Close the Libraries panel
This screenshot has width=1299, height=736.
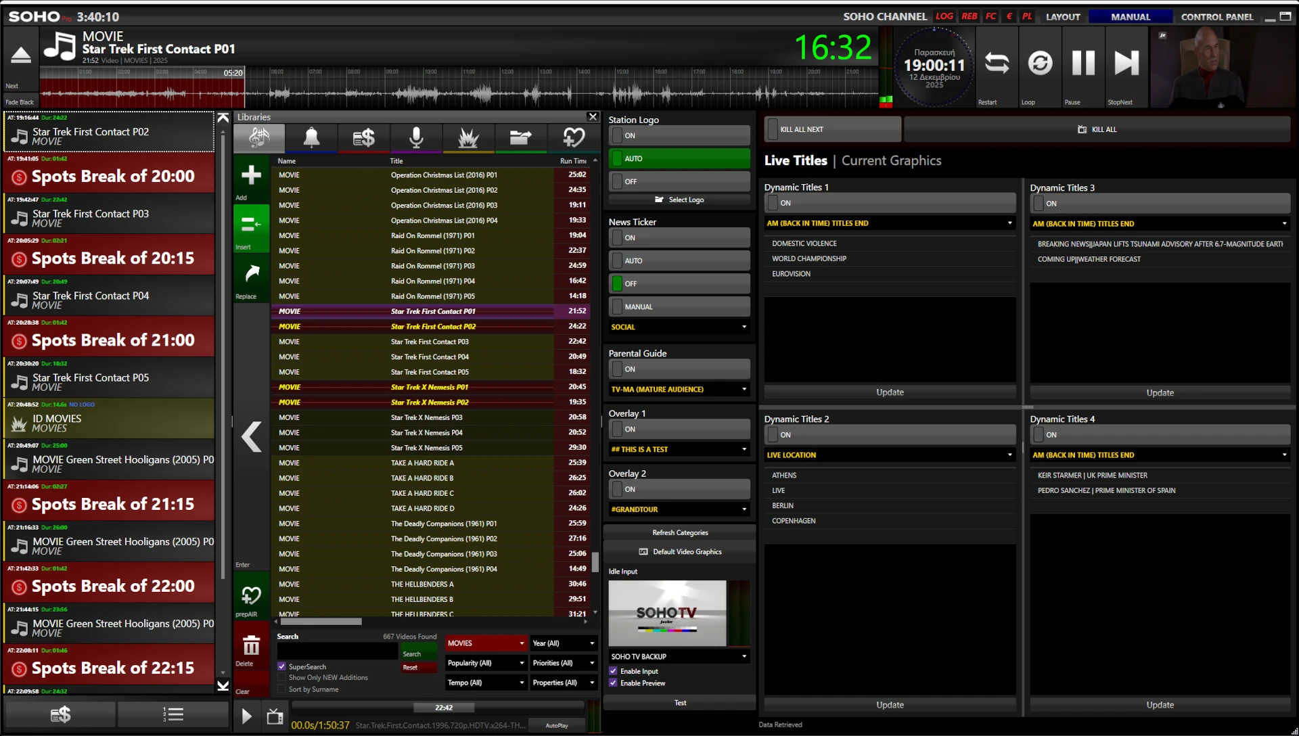click(x=593, y=117)
